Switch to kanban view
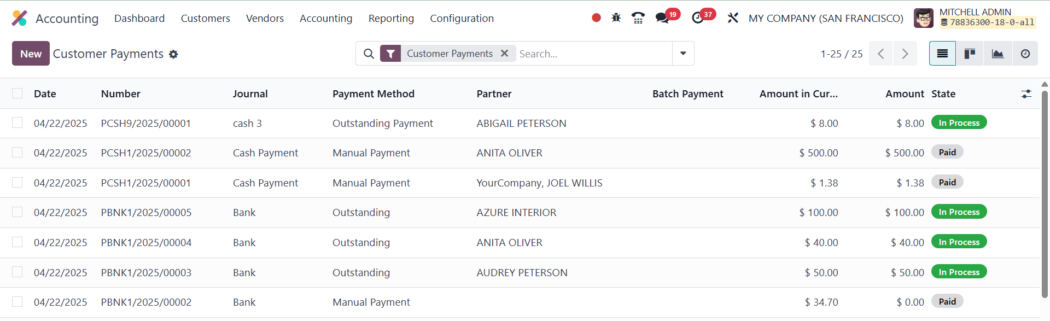The height and width of the screenshot is (321, 1050). (970, 54)
